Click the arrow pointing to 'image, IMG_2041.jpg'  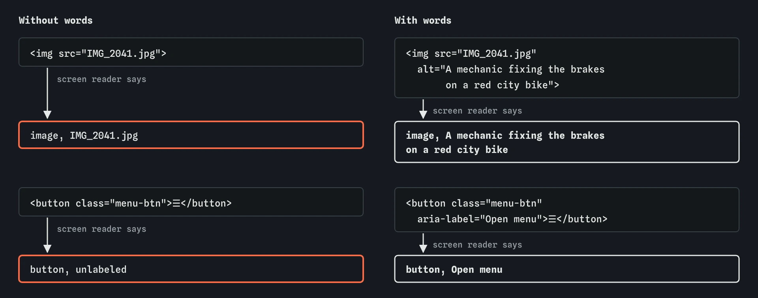click(47, 93)
